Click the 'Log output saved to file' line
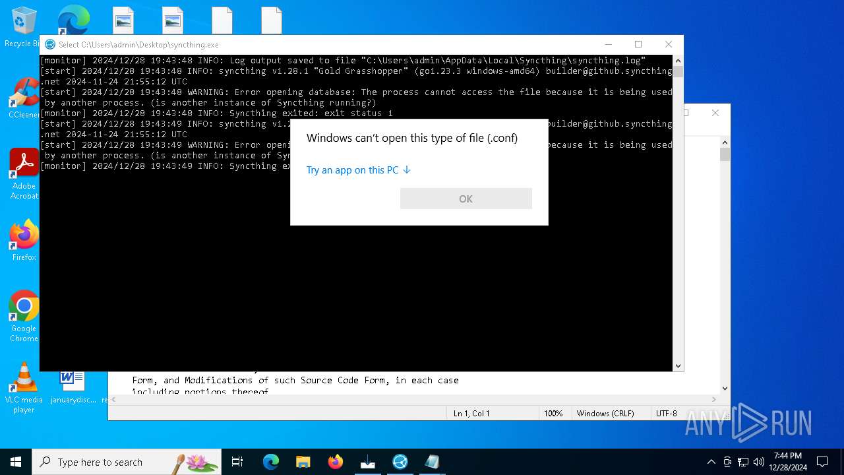The width and height of the screenshot is (844, 475). click(343, 61)
